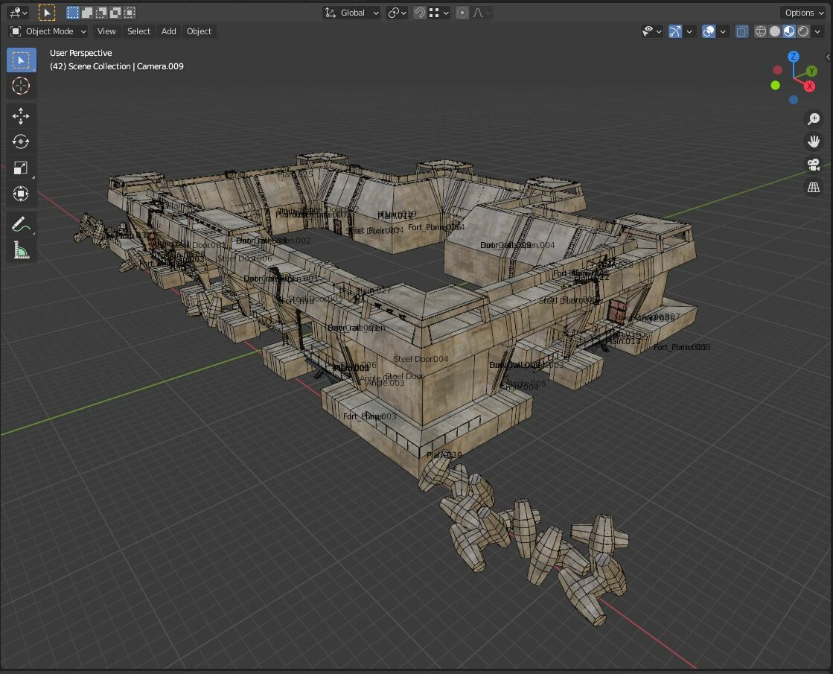
Task: Open the Object menu
Action: [x=199, y=31]
